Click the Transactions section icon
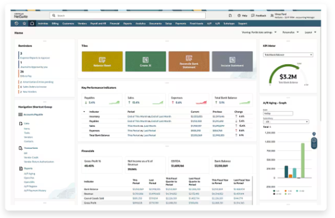Image resolution: width=335 pixels, height=218 pixels. [21, 148]
